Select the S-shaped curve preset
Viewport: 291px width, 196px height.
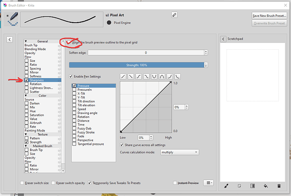click(139, 76)
